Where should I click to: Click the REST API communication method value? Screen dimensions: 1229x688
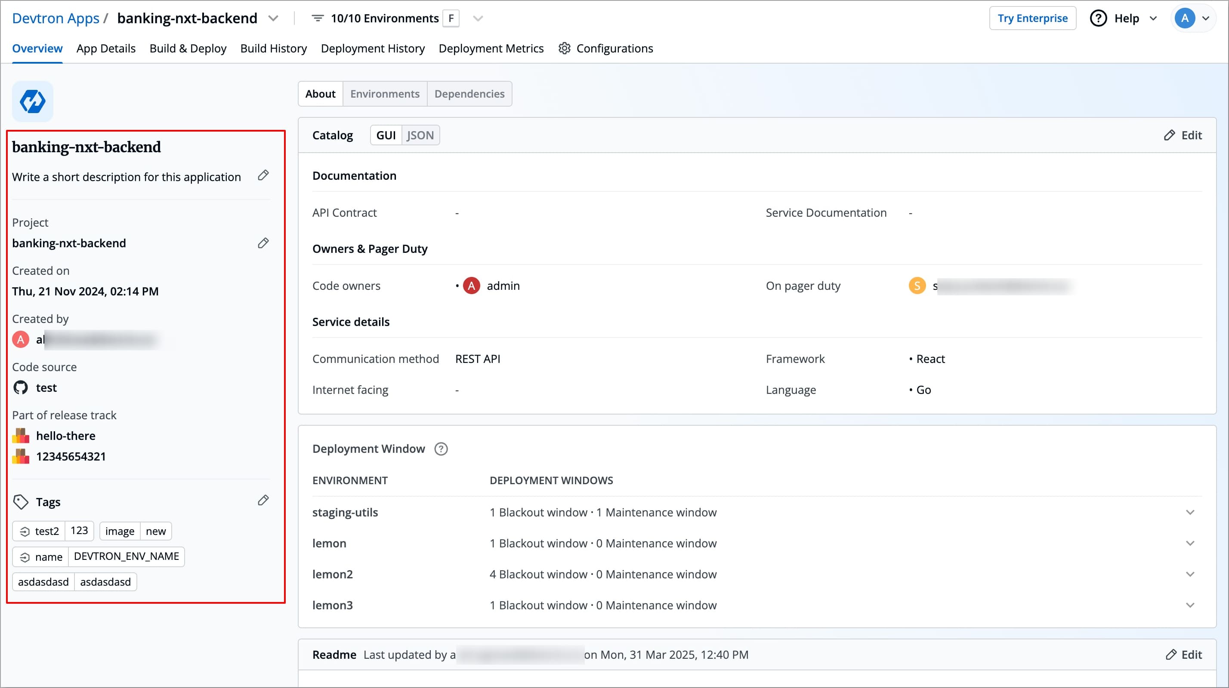[478, 359]
